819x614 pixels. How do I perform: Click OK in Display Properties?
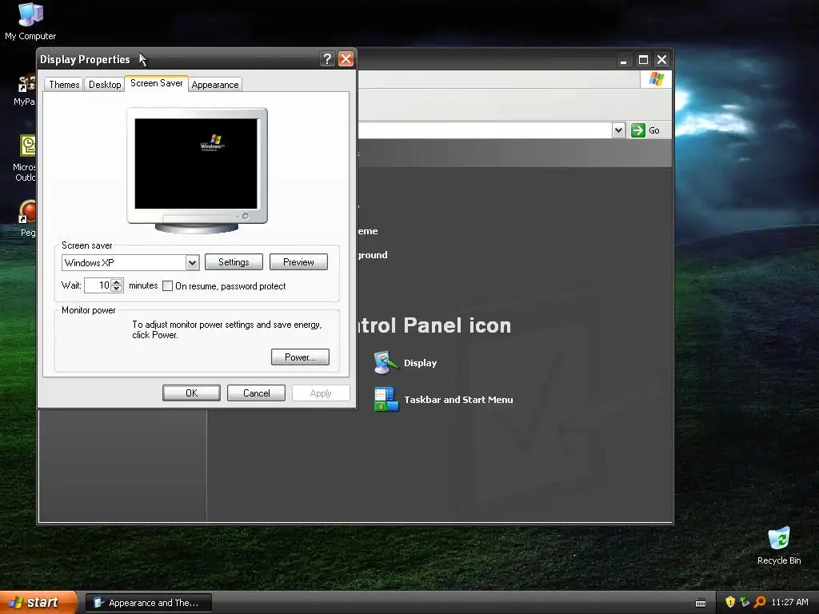(191, 393)
